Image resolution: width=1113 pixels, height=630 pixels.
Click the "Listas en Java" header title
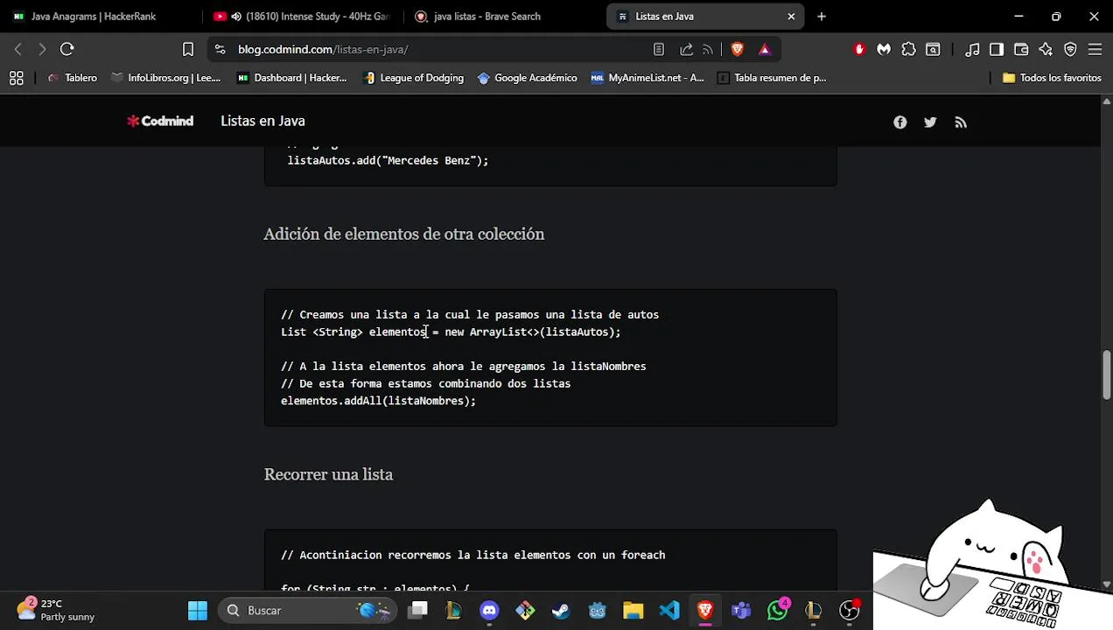click(x=262, y=121)
